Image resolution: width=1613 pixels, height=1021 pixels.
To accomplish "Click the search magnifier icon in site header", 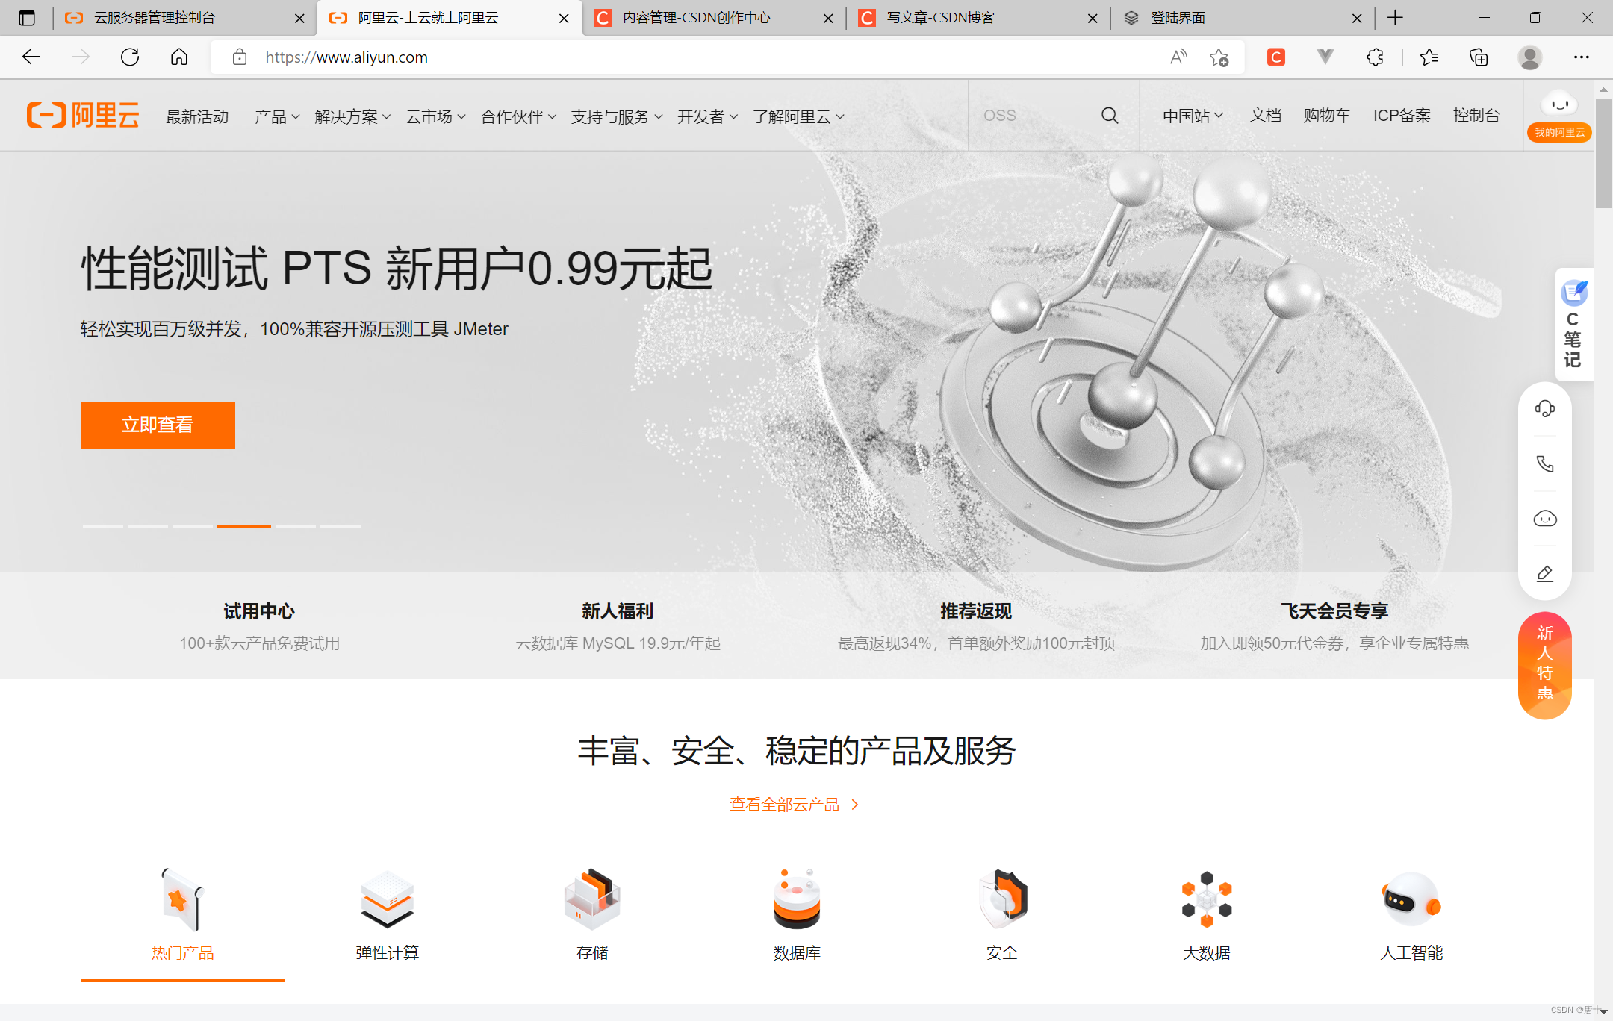I will pos(1110,116).
